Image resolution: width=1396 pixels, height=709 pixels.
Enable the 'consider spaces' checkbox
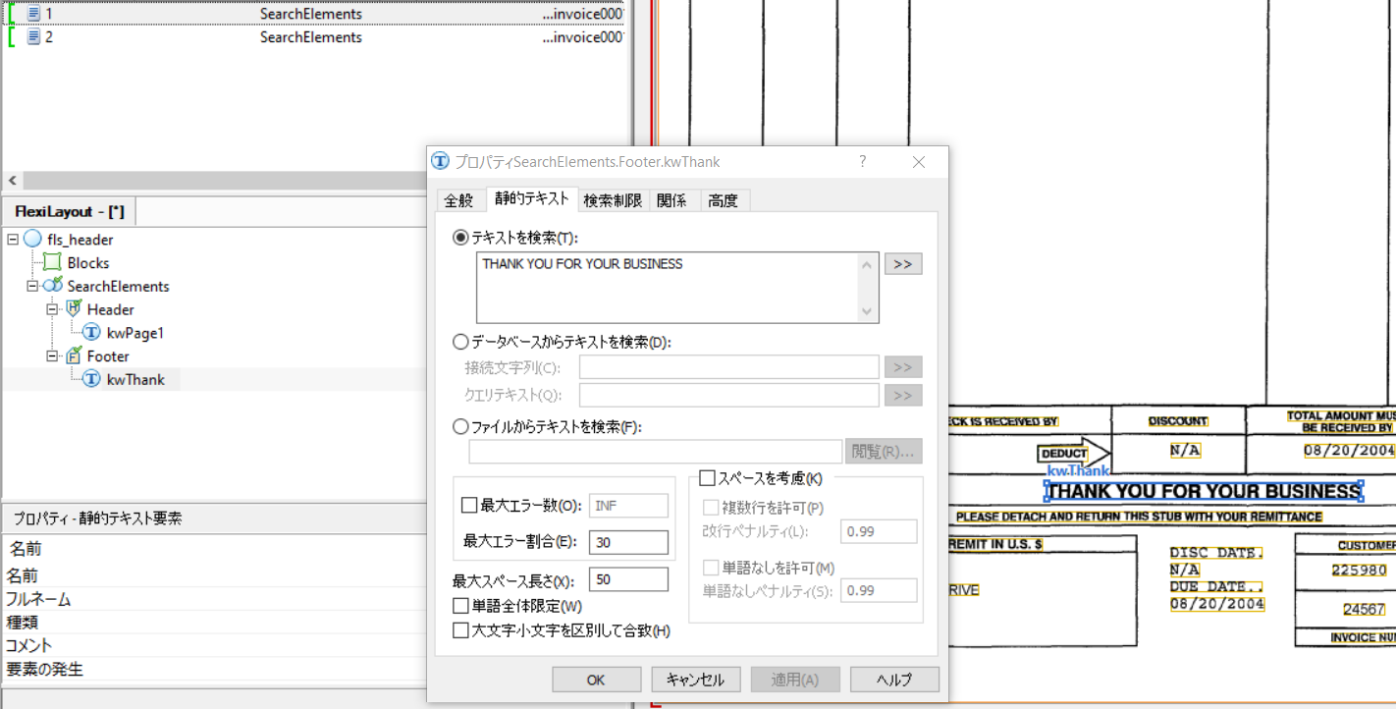click(x=707, y=478)
